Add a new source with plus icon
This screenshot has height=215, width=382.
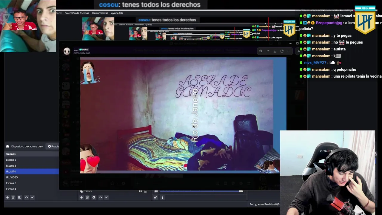point(81,197)
